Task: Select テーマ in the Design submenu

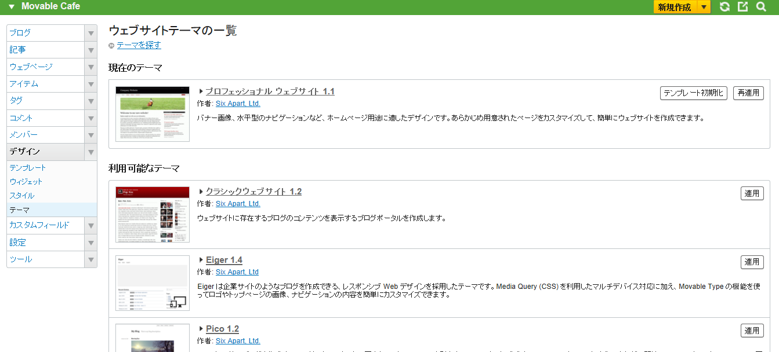Action: pos(52,210)
